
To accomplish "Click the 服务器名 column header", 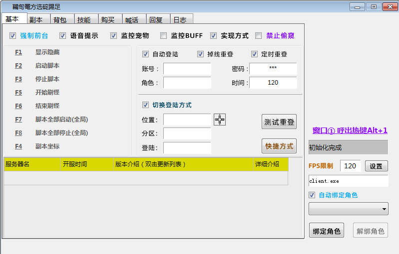I will pyautogui.click(x=18, y=164).
